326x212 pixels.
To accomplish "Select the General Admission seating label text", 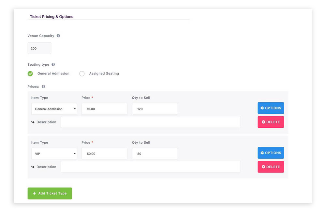I will pyautogui.click(x=53, y=73).
